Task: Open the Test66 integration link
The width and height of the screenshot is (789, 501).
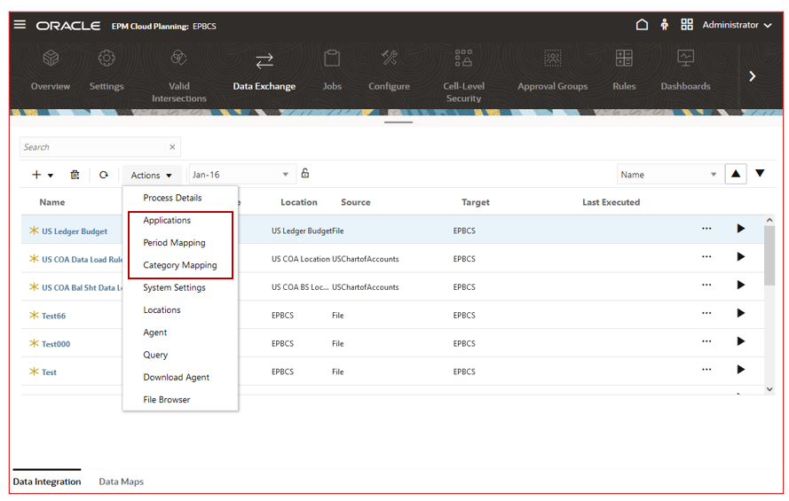Action: coord(53,316)
